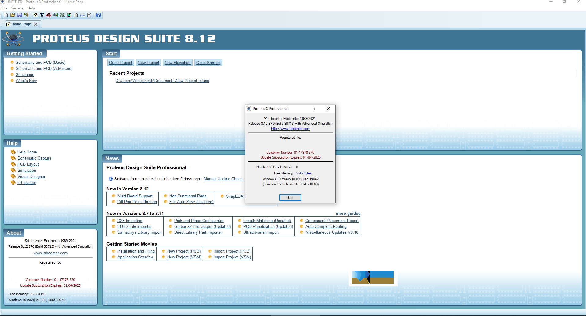Open Diff Pair Pass Through guide
586x316 pixels.
pos(137,202)
